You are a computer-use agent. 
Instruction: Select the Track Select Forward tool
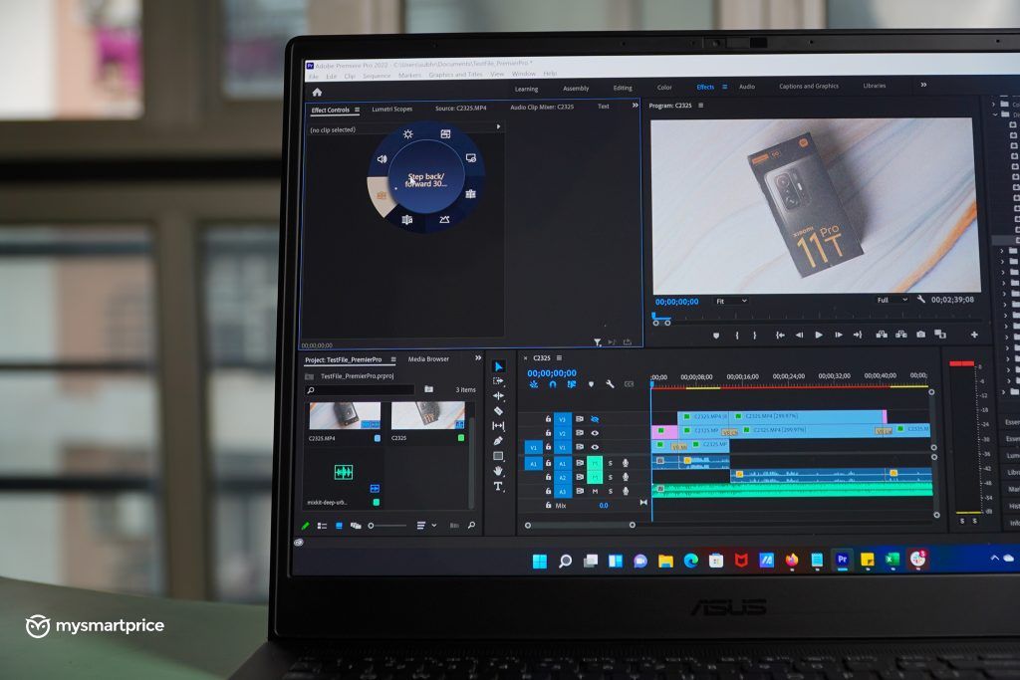click(498, 381)
